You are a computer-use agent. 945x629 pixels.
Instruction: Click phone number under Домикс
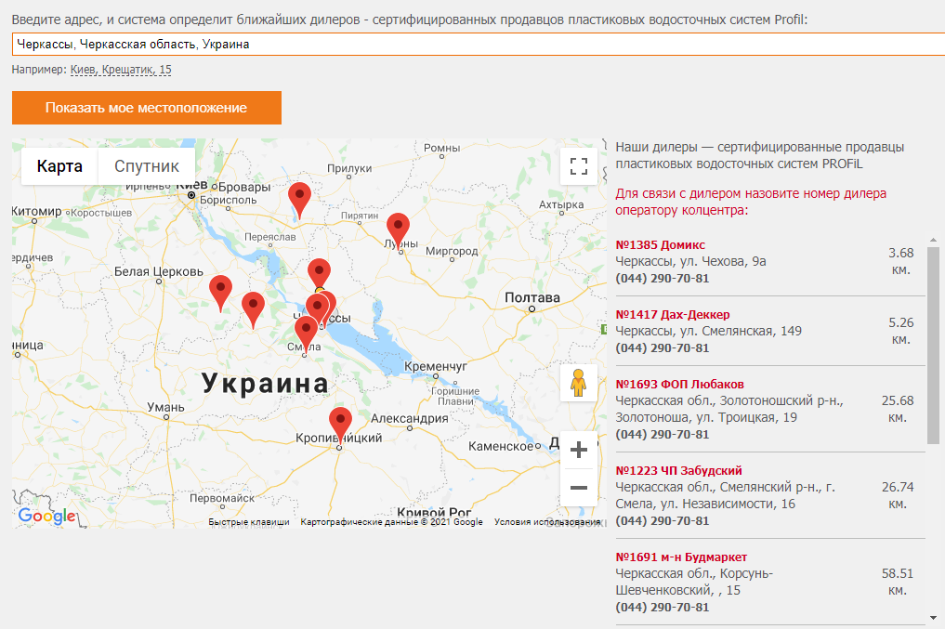coord(662,279)
